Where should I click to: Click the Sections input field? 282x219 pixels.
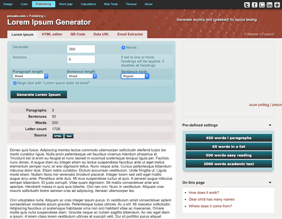81,58
